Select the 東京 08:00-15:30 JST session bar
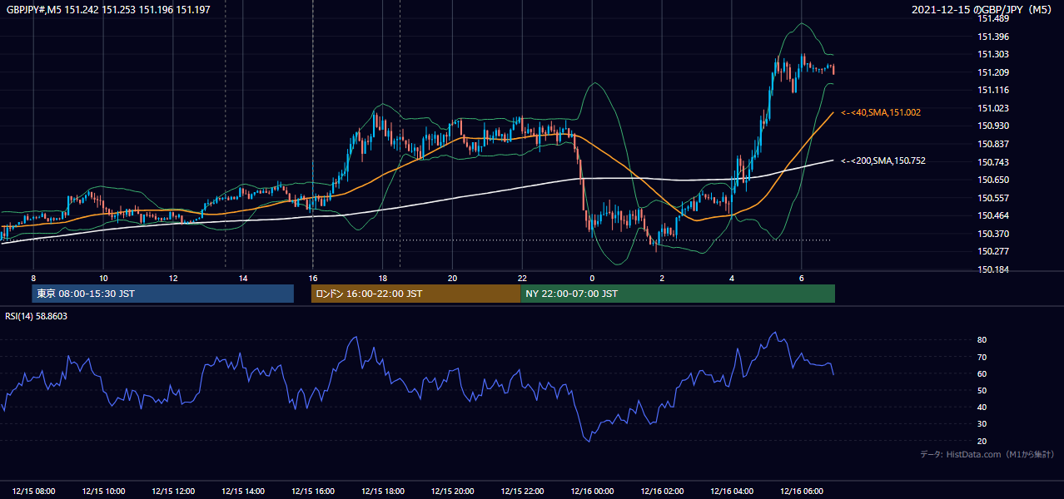The height and width of the screenshot is (499, 1064). coord(162,294)
